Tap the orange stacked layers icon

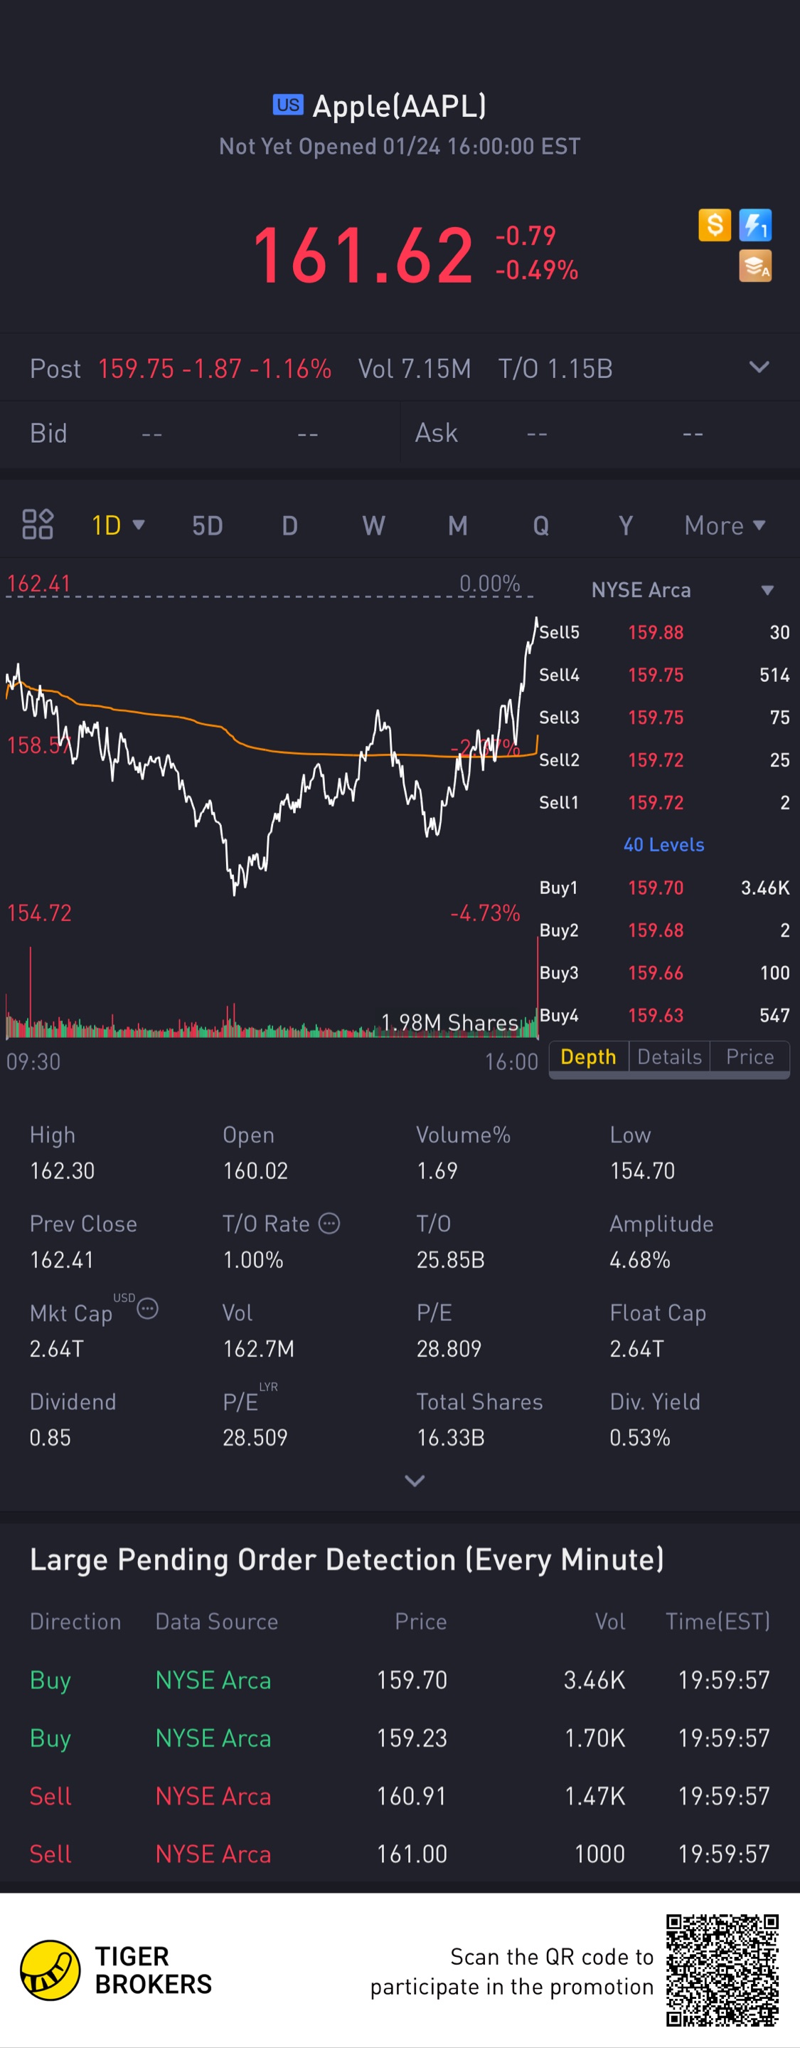(754, 266)
